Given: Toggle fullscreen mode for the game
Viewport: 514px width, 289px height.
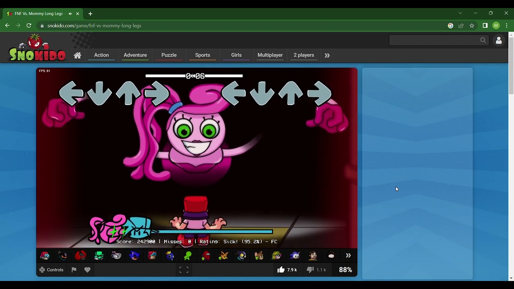Looking at the screenshot, I should 184,270.
